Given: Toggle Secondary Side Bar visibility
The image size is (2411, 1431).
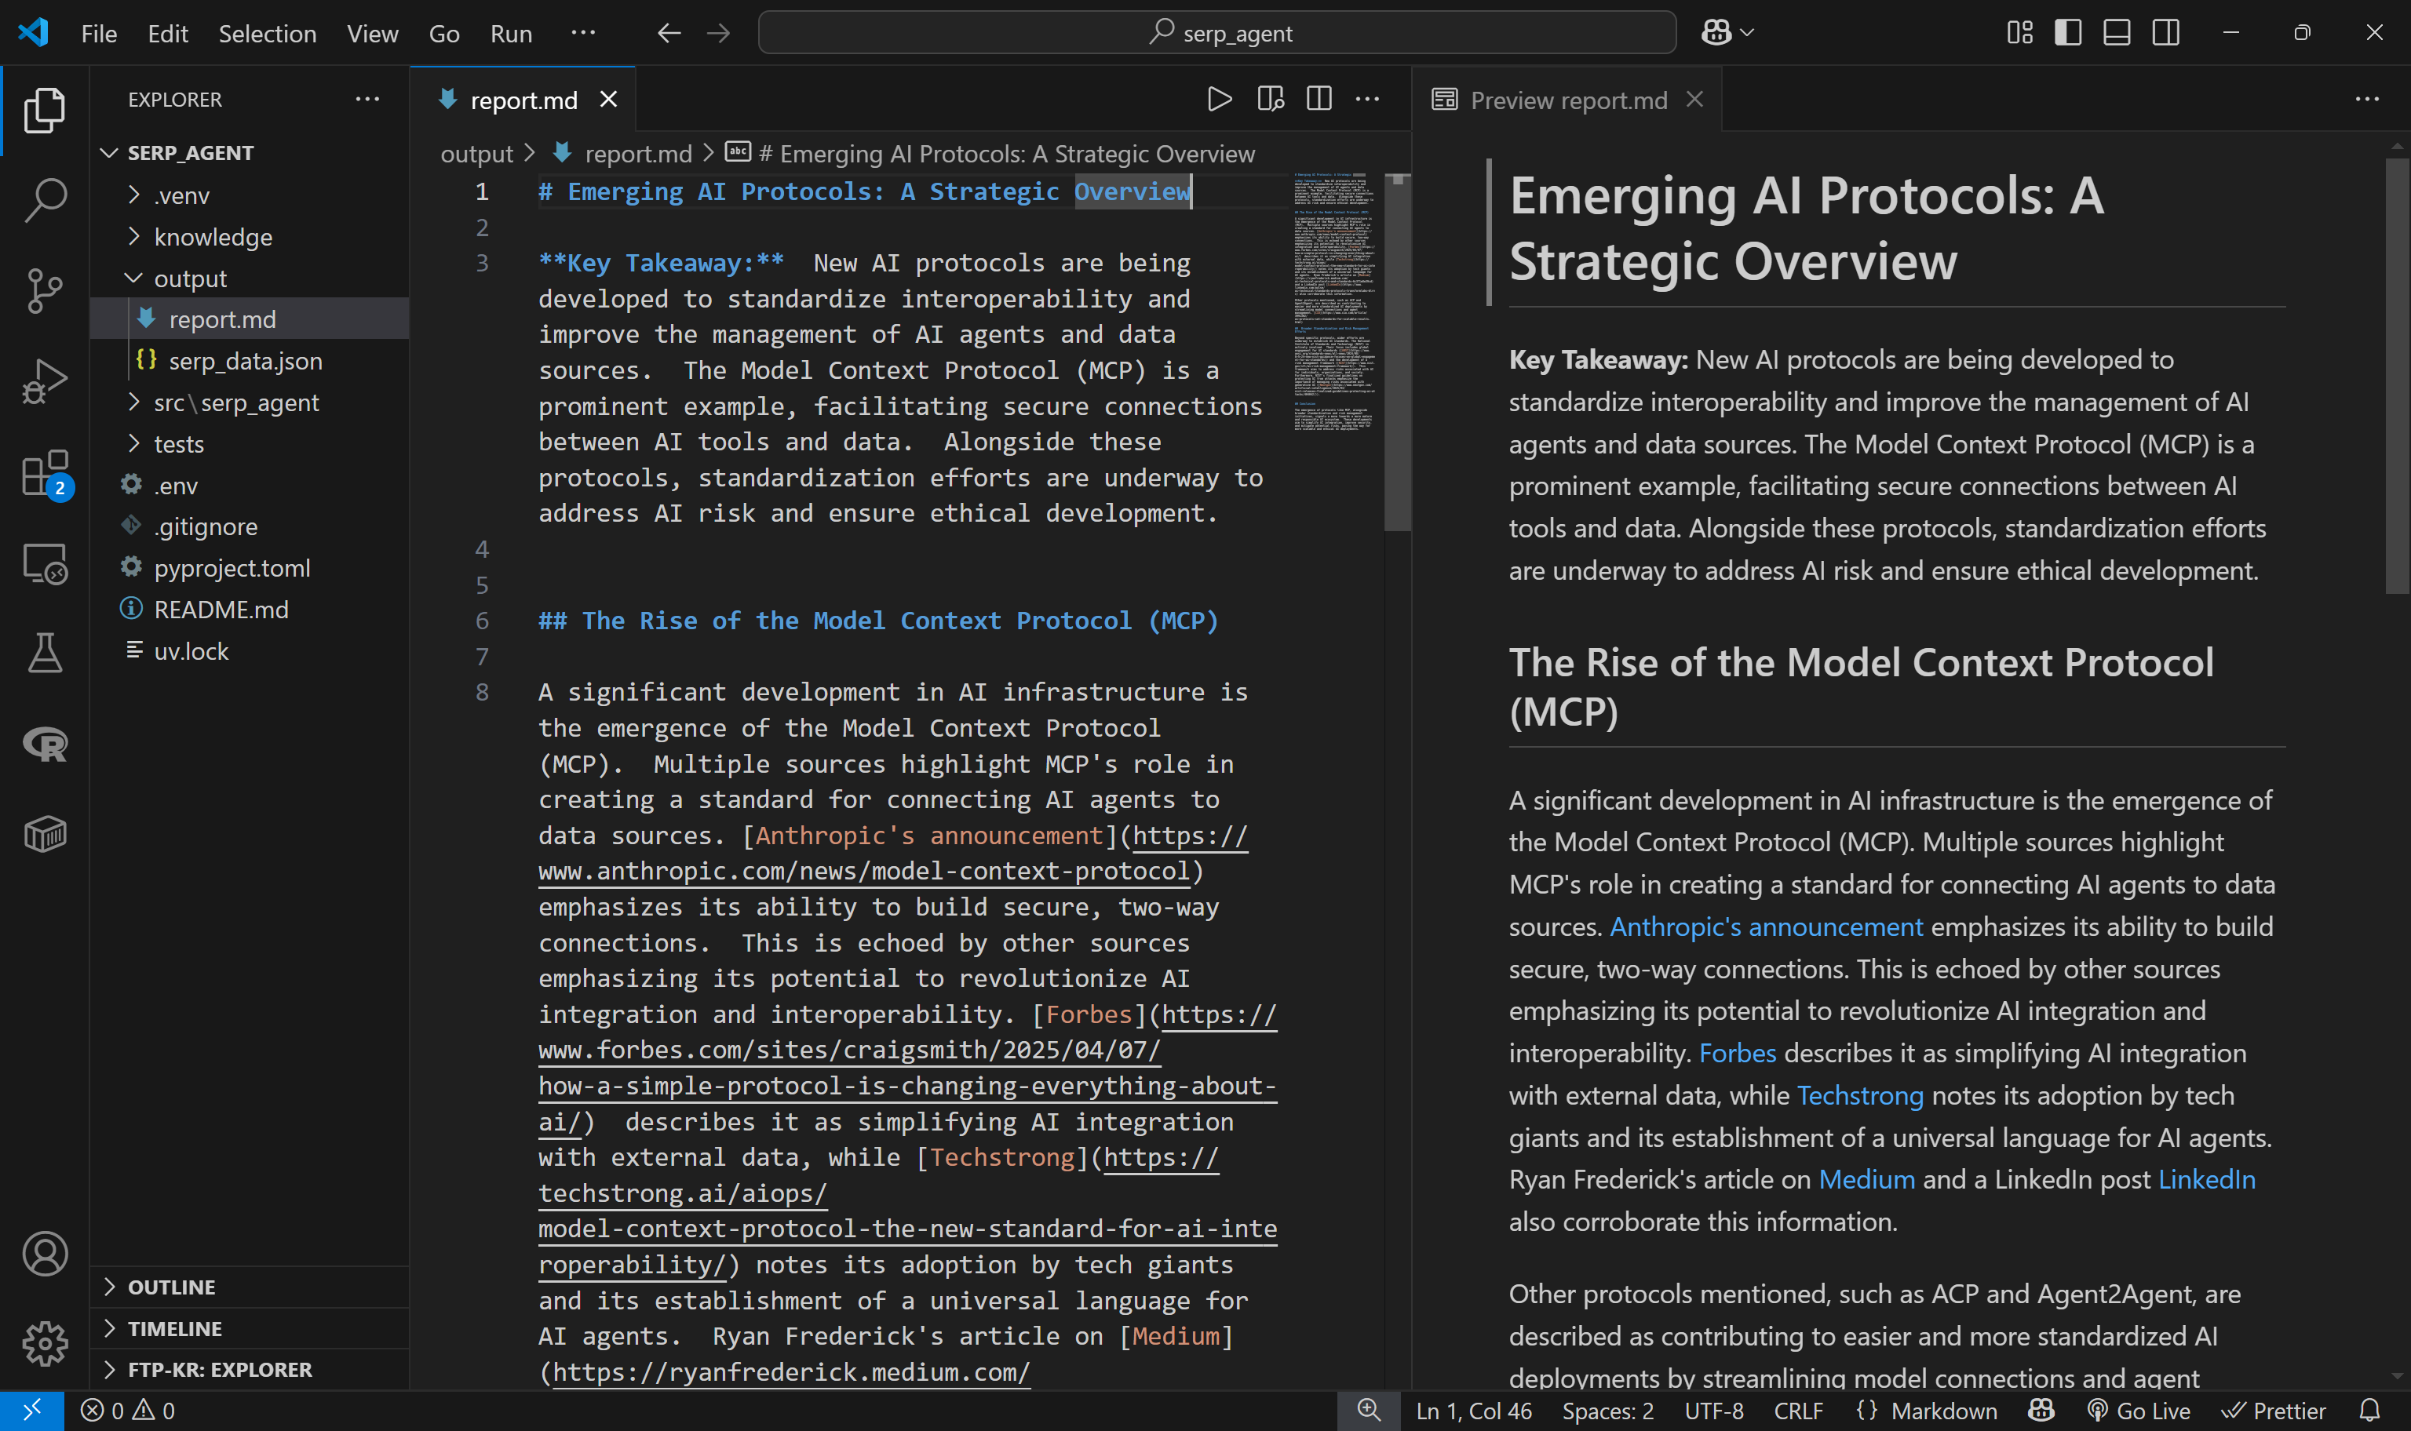Looking at the screenshot, I should pos(2166,33).
